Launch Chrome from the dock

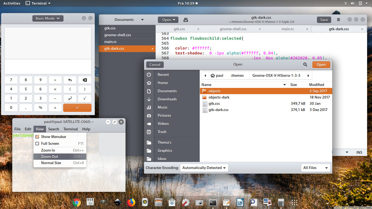[77, 202]
